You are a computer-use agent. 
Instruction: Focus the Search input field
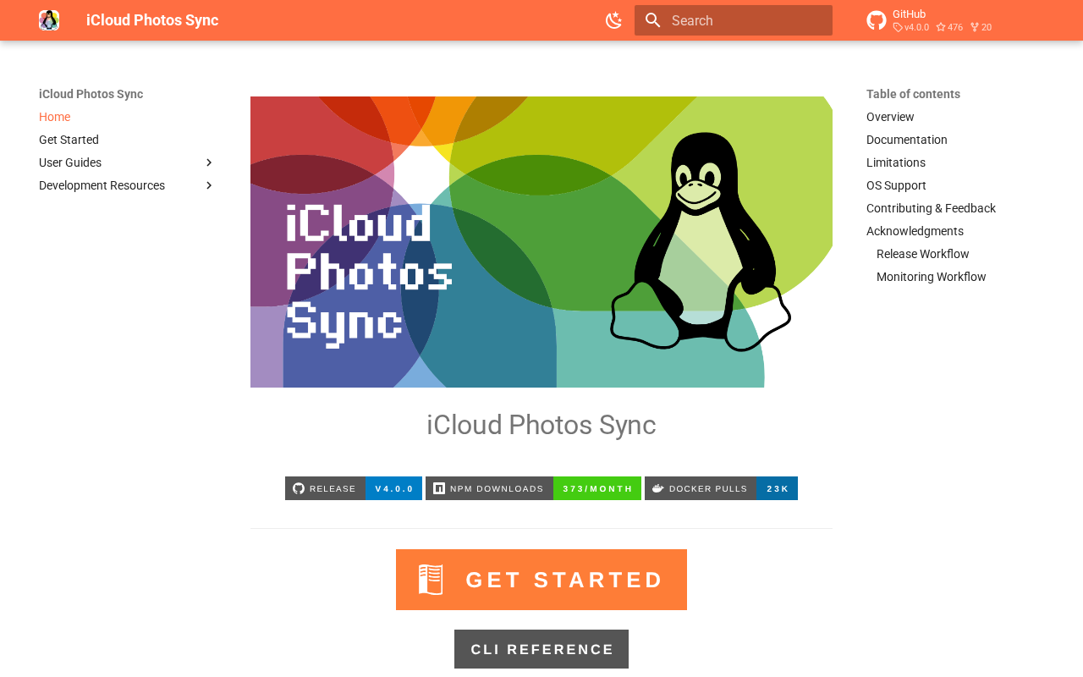point(734,20)
